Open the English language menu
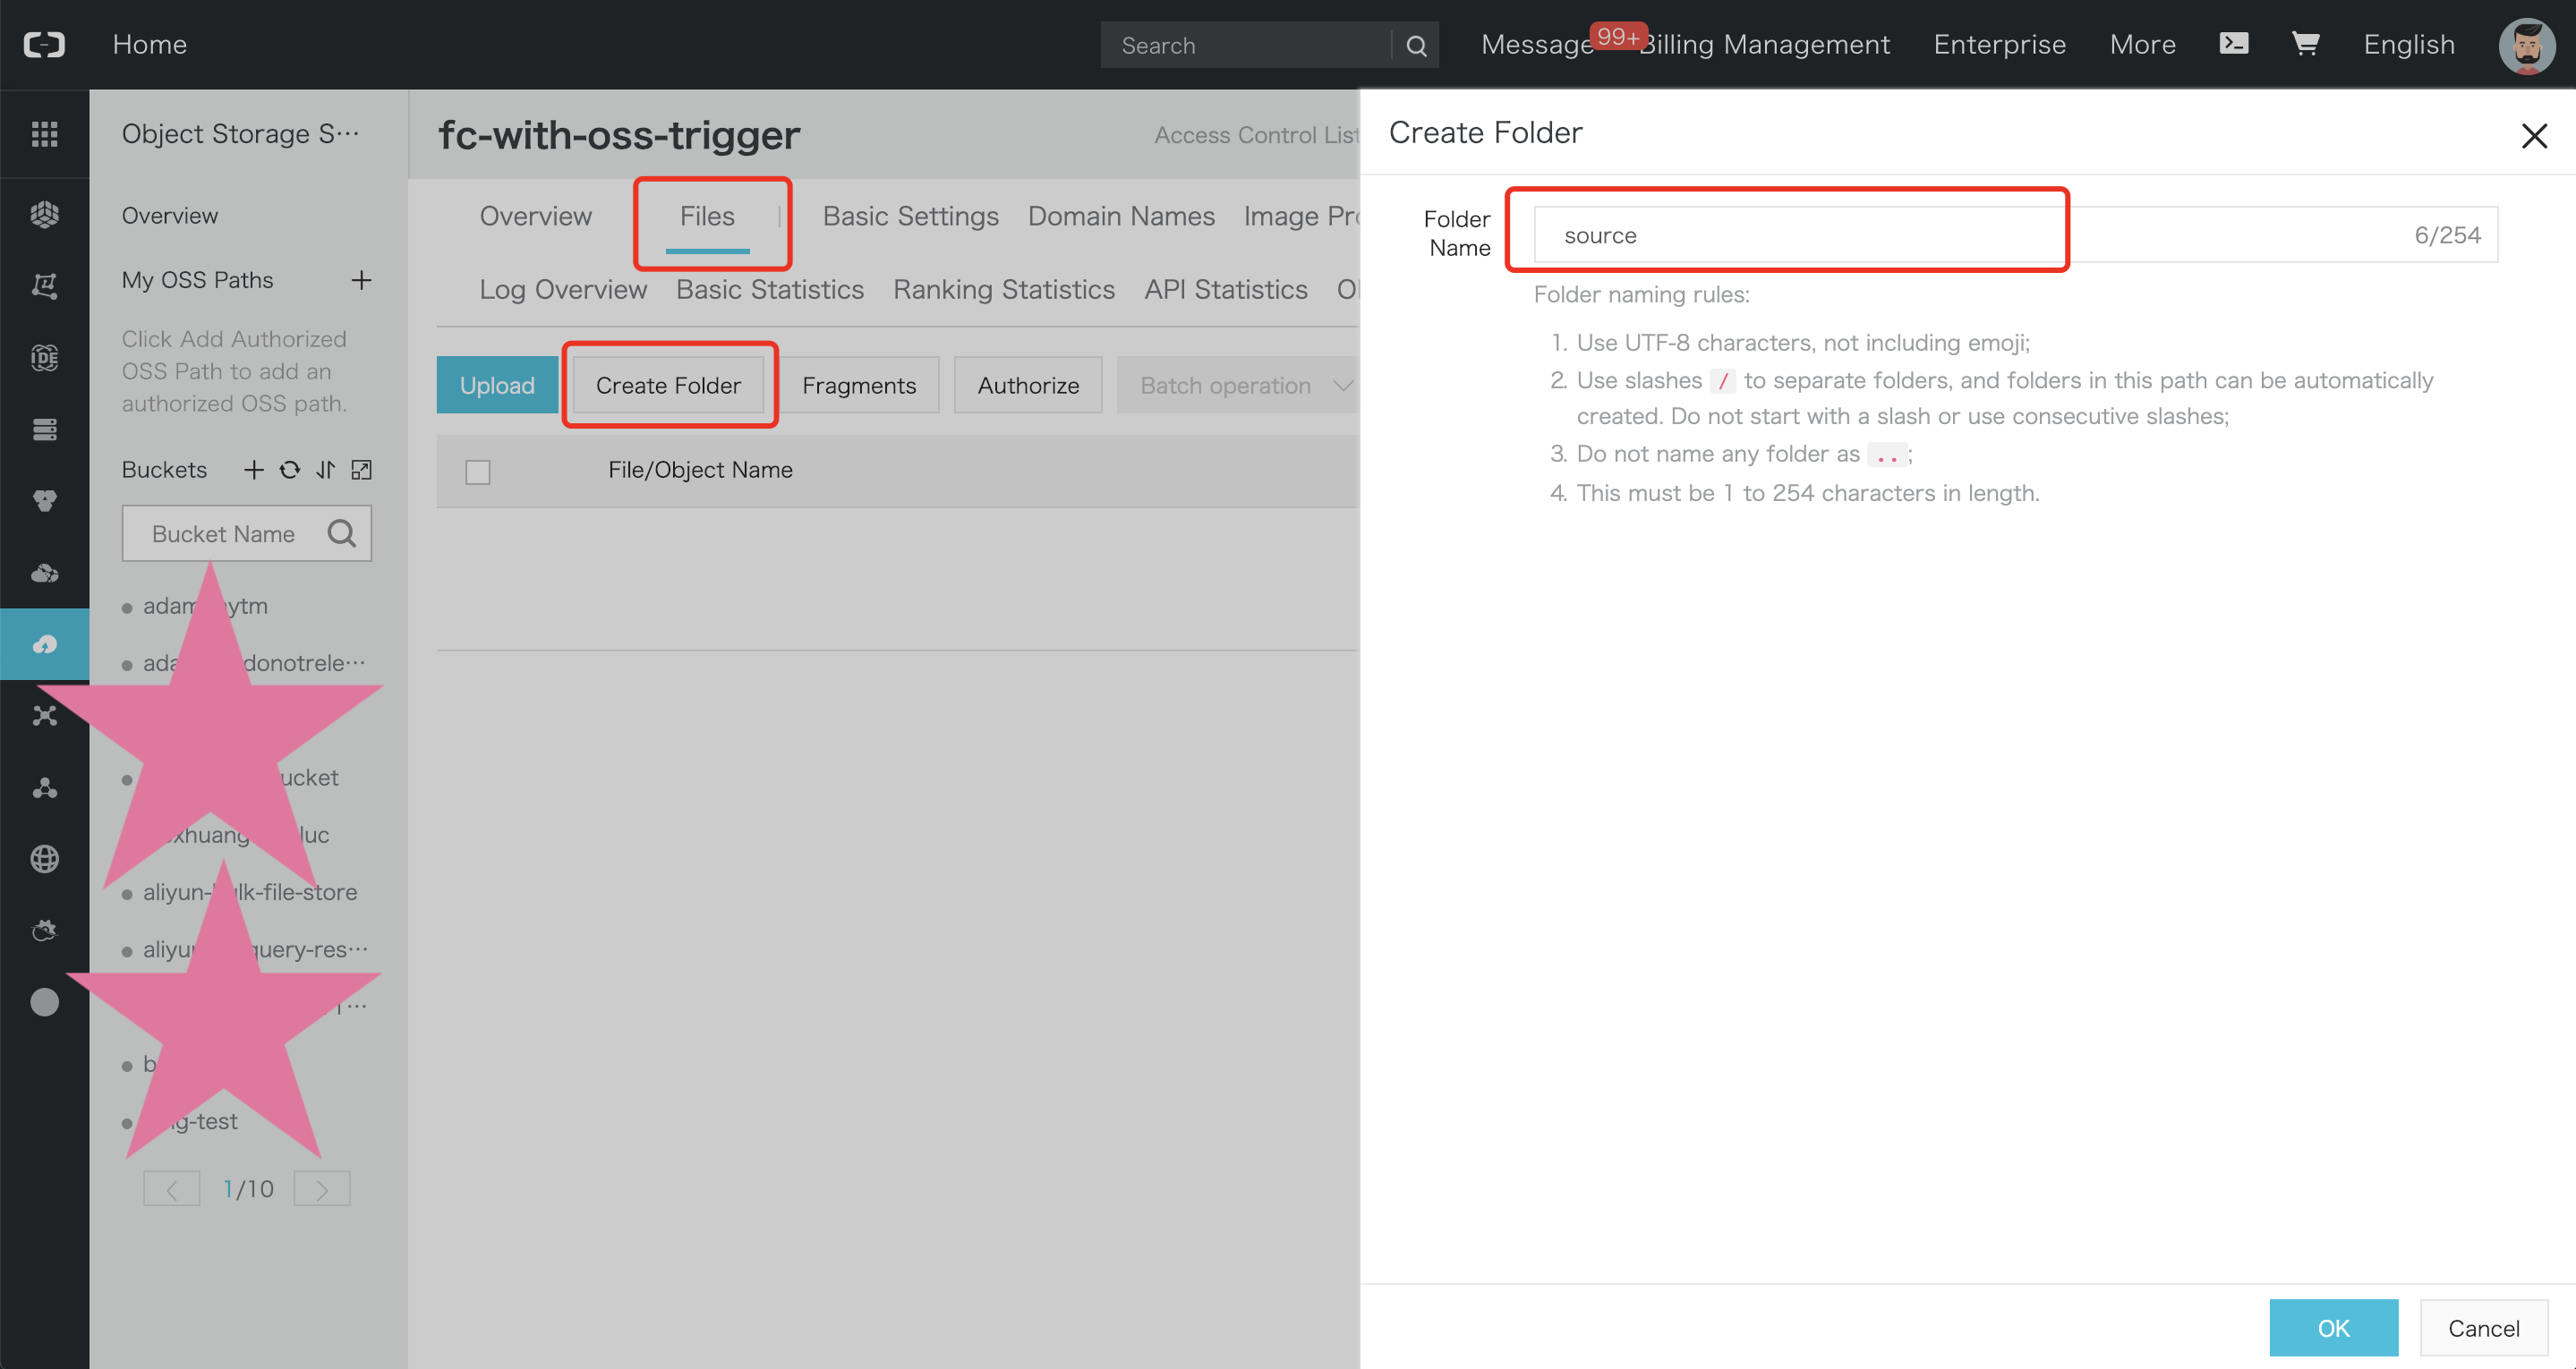The height and width of the screenshot is (1369, 2576). 2408,44
